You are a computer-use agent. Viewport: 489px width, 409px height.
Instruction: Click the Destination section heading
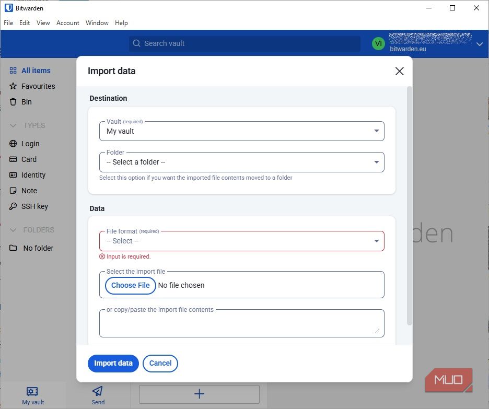(108, 98)
